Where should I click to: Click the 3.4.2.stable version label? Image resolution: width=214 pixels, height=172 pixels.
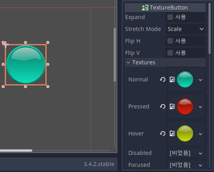click(99, 164)
